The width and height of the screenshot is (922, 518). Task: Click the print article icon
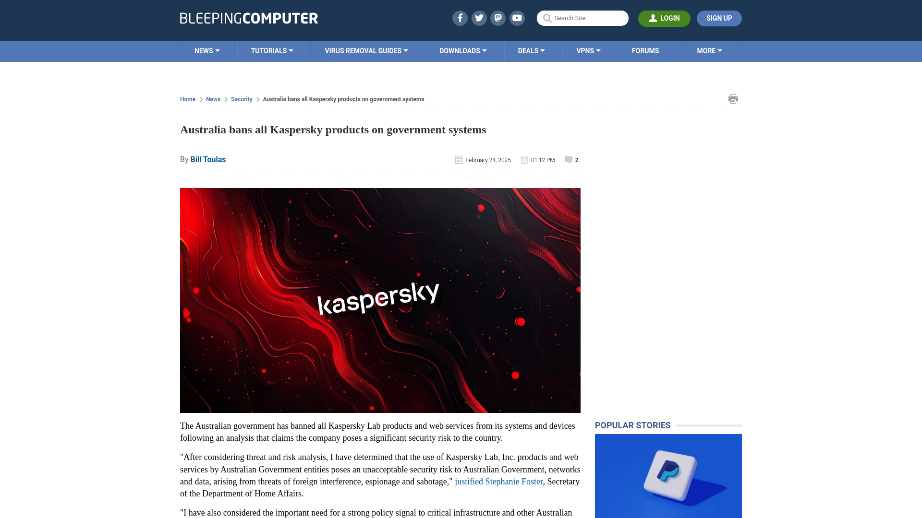tap(733, 99)
